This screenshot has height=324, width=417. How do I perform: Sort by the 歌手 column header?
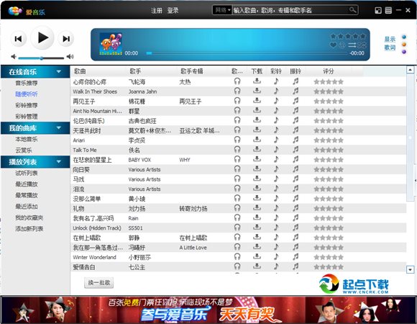click(135, 71)
